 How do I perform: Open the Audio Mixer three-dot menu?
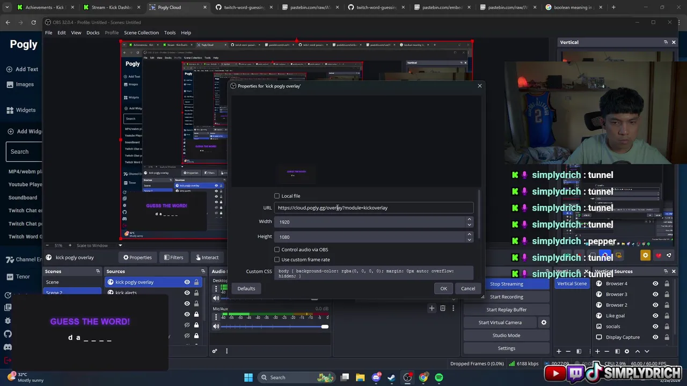(x=226, y=351)
